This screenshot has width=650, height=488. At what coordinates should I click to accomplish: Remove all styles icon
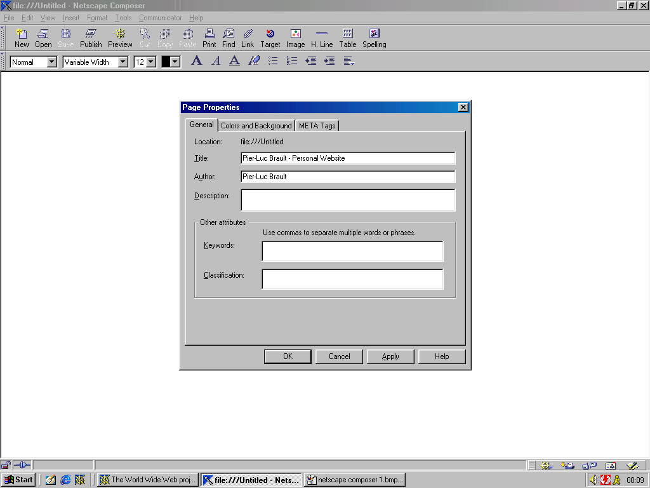pos(254,61)
